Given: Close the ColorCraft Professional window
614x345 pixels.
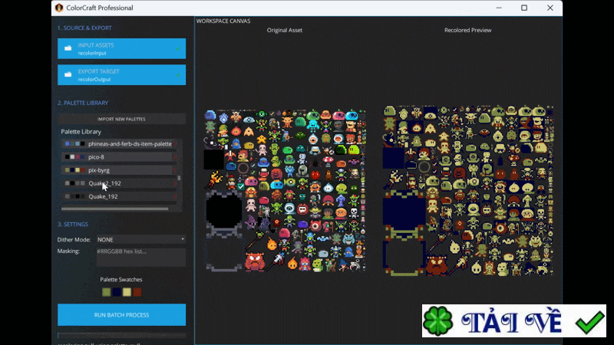Looking at the screenshot, I should coord(550,8).
